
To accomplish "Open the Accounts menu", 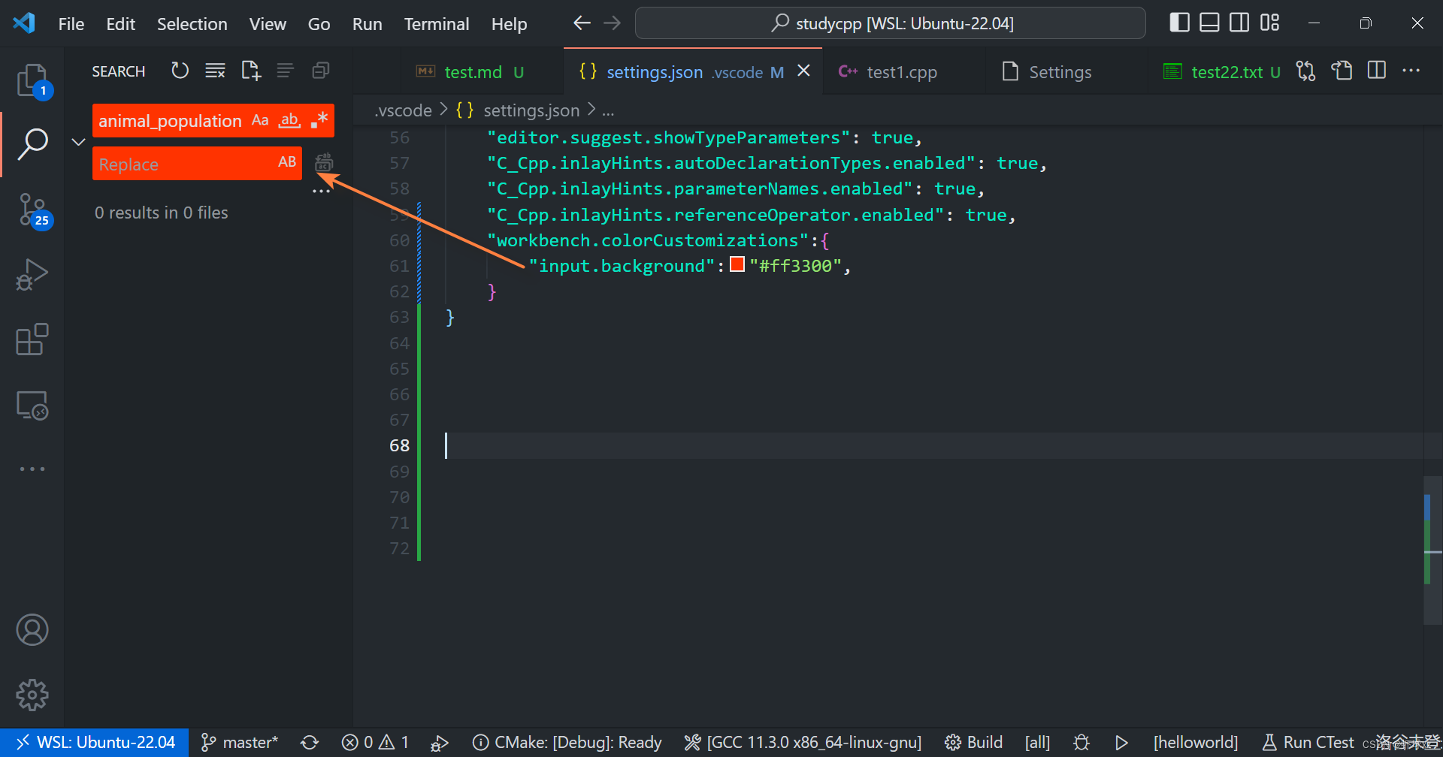I will coord(32,629).
